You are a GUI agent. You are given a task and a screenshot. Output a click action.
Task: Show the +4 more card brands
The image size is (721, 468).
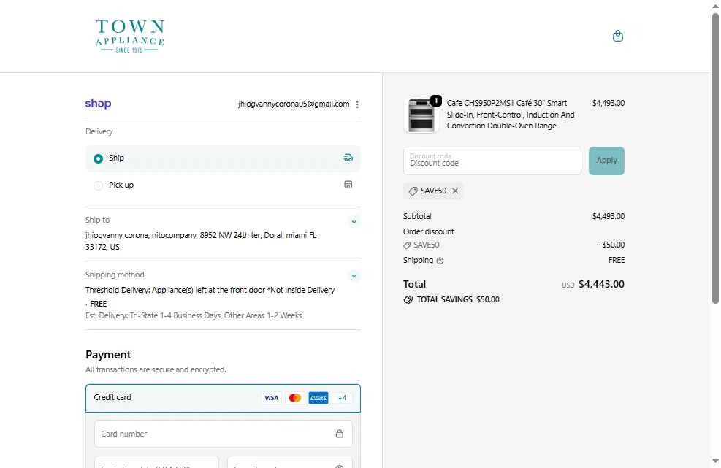pos(342,398)
